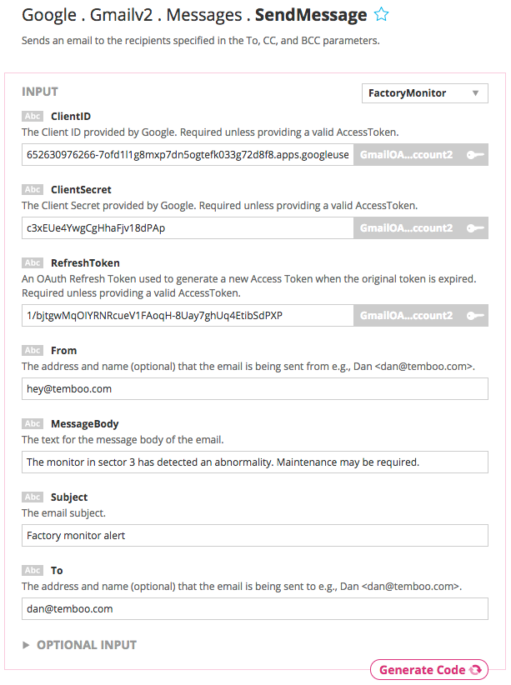Click the favorite star next to SendMessage
The height and width of the screenshot is (685, 511).
point(381,15)
